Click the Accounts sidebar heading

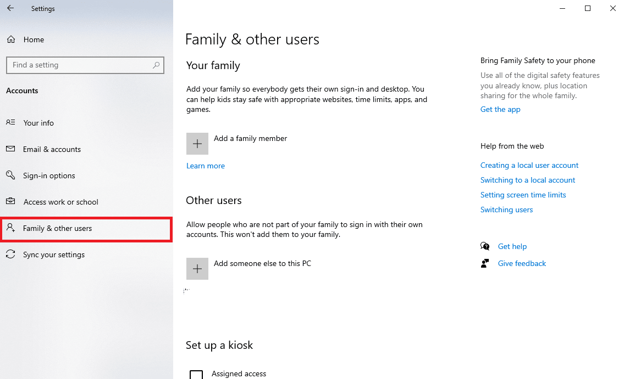pos(23,91)
